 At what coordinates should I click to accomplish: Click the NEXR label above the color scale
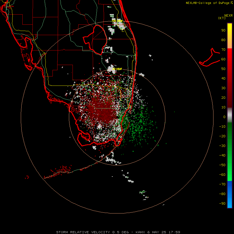[x=229, y=16]
